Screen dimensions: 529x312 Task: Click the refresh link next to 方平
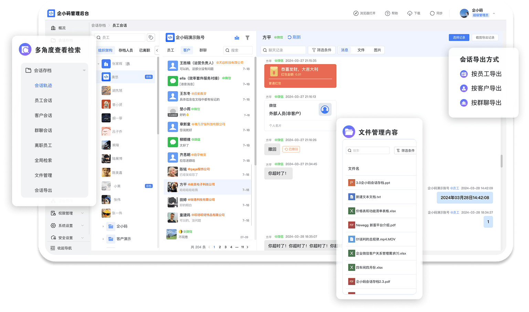pyautogui.click(x=294, y=37)
